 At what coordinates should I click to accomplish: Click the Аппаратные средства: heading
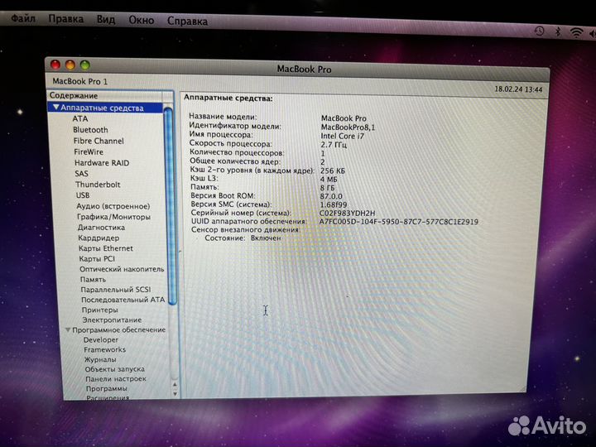pos(228,98)
